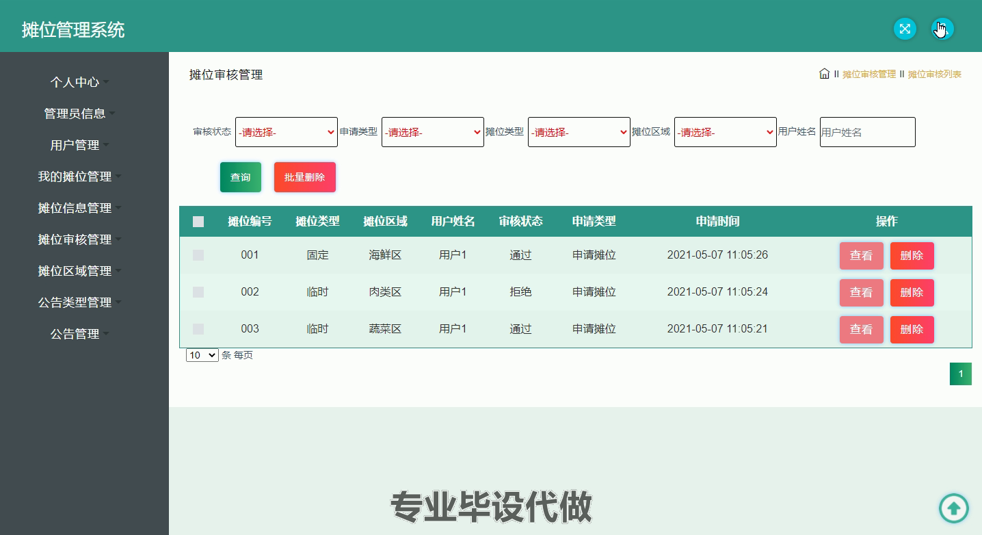This screenshot has height=535, width=982.
Task: Focus the 用户姓名 input field
Action: (868, 132)
